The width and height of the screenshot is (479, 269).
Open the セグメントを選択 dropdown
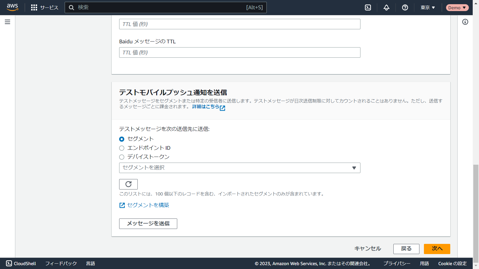click(x=239, y=168)
